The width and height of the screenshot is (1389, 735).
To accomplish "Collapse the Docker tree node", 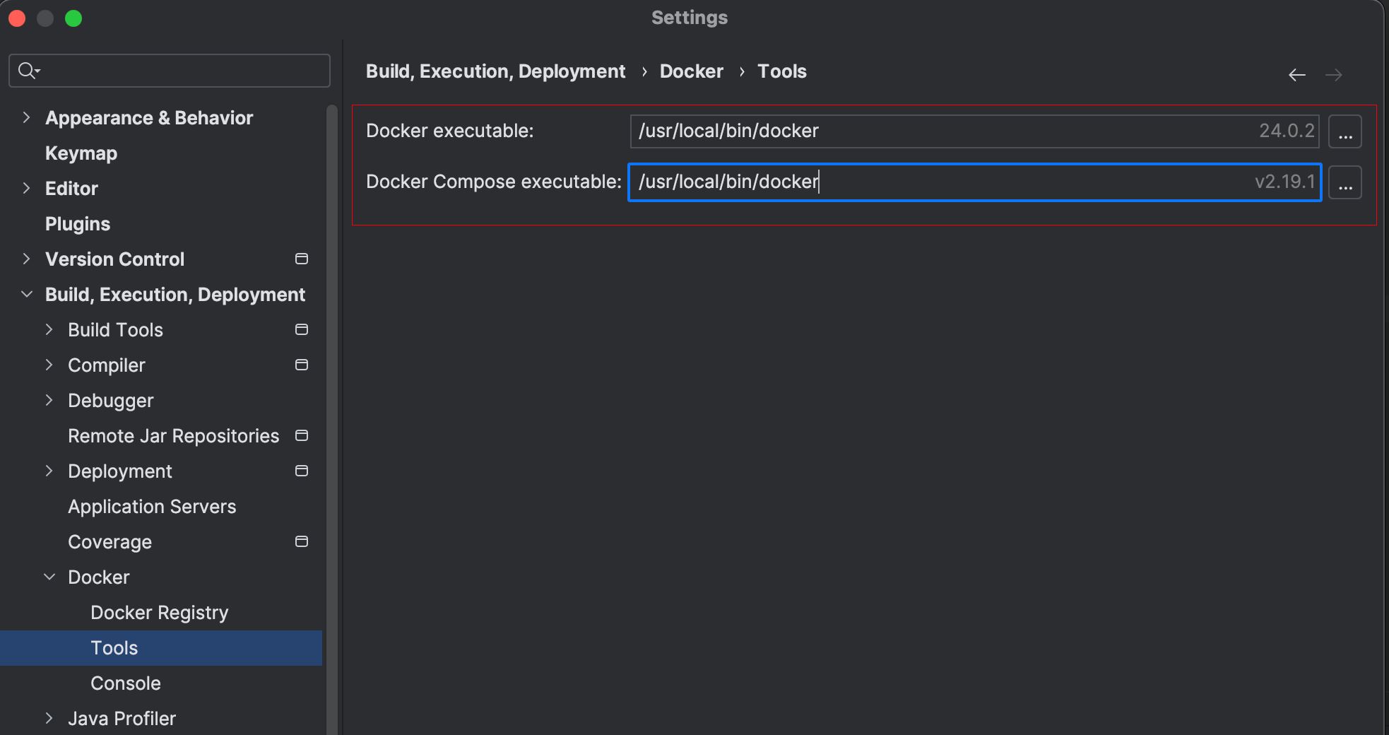I will (x=49, y=577).
